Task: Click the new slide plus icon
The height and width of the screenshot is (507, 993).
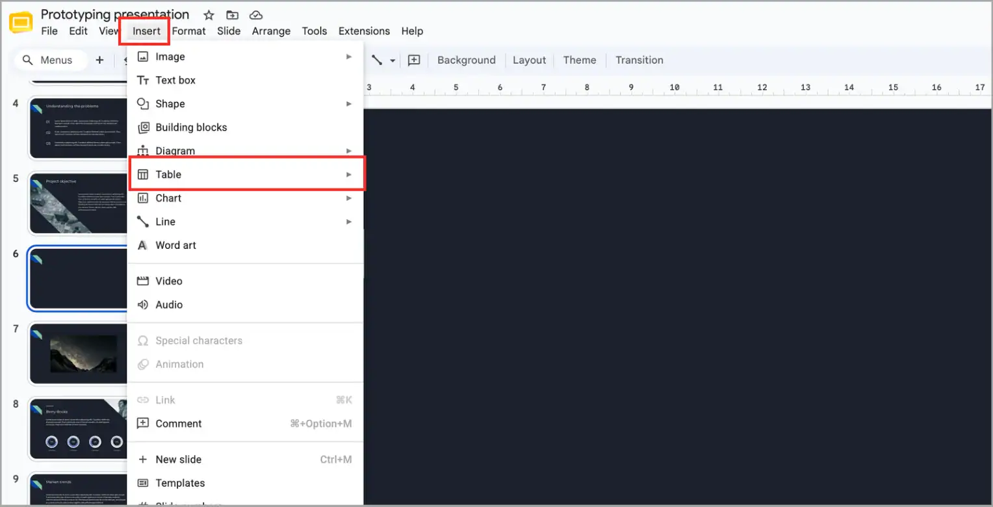Action: click(x=99, y=60)
